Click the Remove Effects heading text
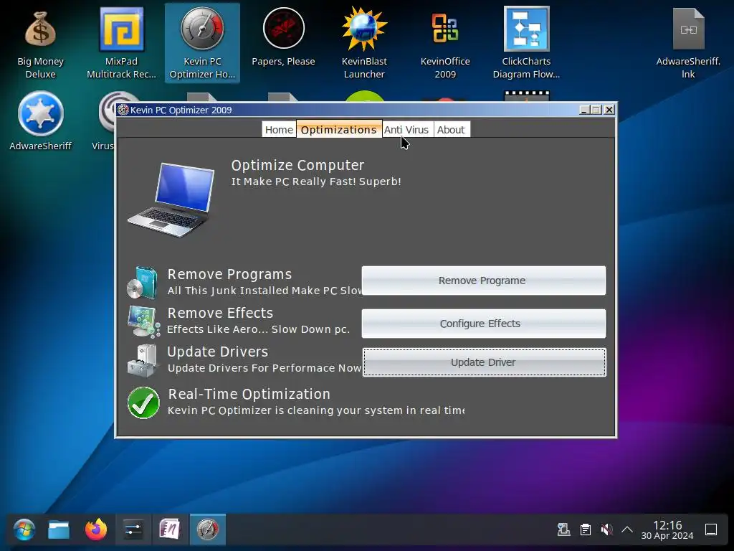734x551 pixels. (x=220, y=313)
